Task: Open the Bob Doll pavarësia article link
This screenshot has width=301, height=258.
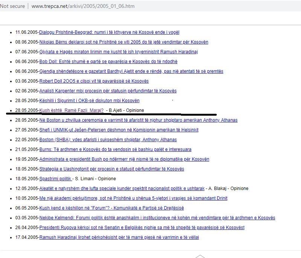Action: (108, 62)
